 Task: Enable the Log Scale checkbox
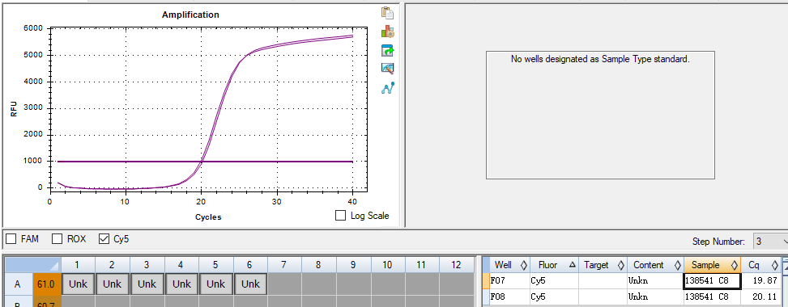click(x=341, y=216)
